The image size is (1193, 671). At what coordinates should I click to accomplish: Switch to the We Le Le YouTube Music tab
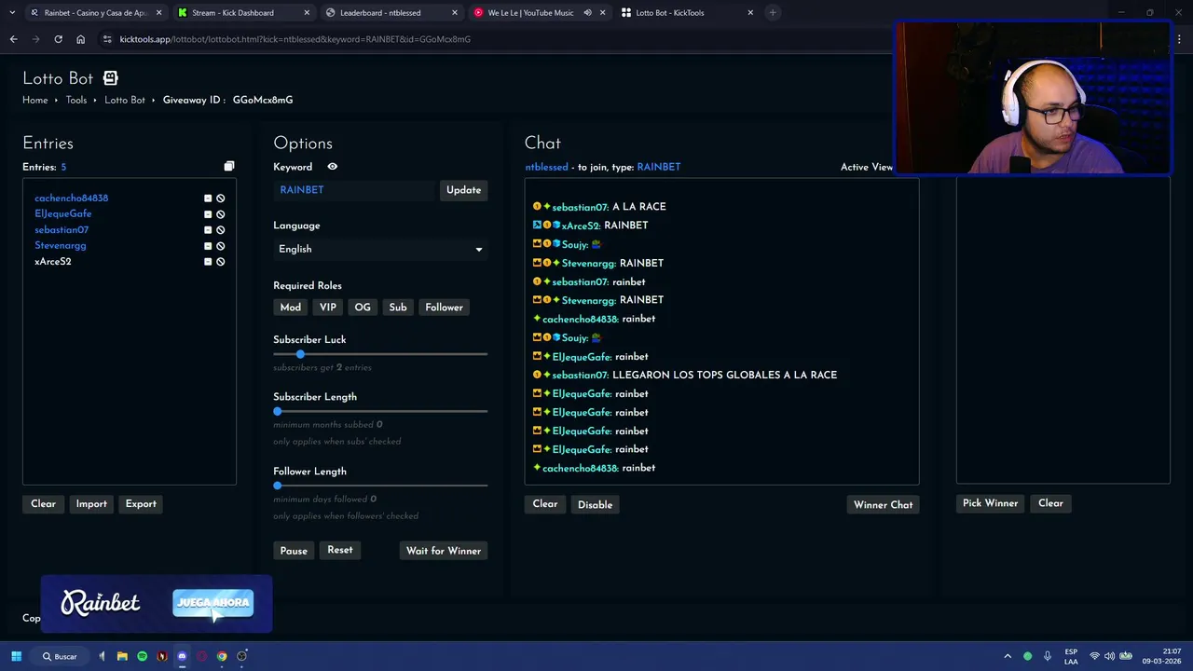[539, 13]
